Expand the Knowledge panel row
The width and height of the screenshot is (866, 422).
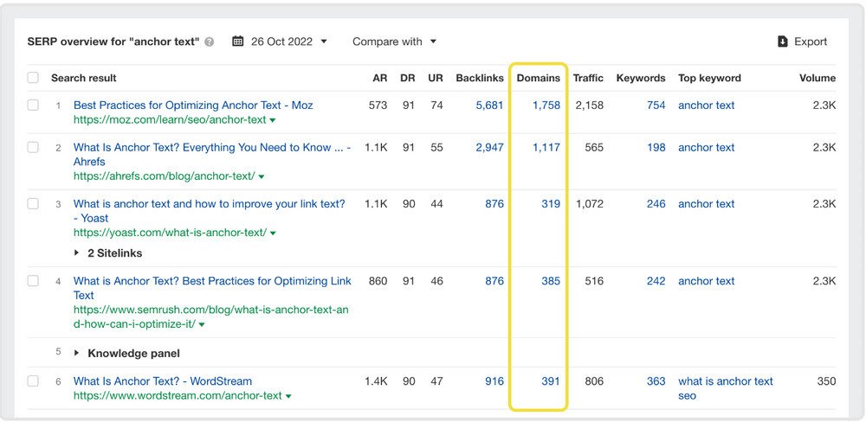coord(79,353)
